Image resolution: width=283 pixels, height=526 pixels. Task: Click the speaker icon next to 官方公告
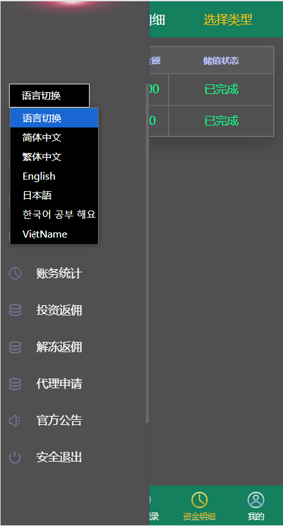(15, 420)
